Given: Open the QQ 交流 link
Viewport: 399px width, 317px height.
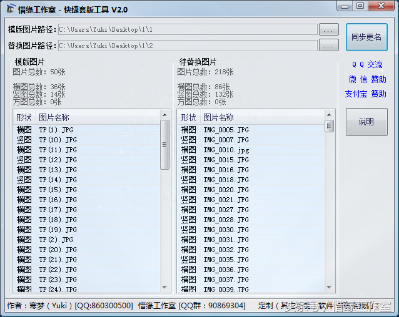Looking at the screenshot, I should click(x=367, y=64).
